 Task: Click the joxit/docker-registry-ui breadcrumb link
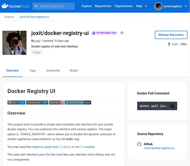(x=34, y=17)
